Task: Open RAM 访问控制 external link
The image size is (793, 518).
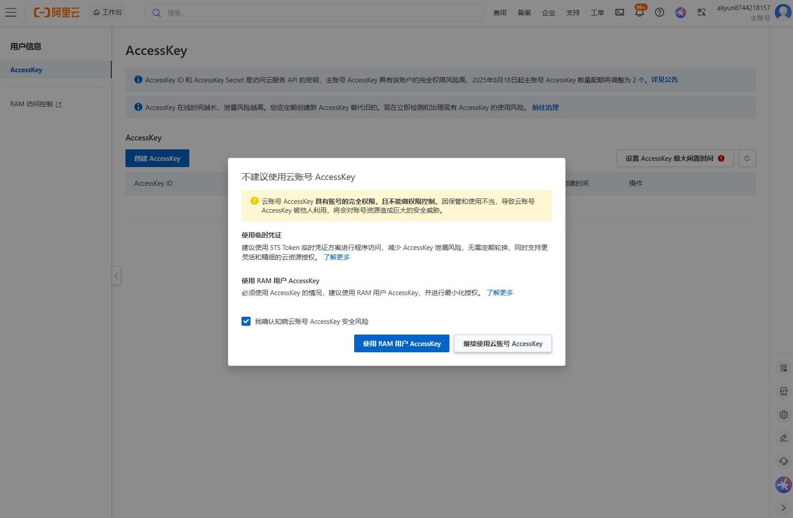Action: tap(35, 104)
